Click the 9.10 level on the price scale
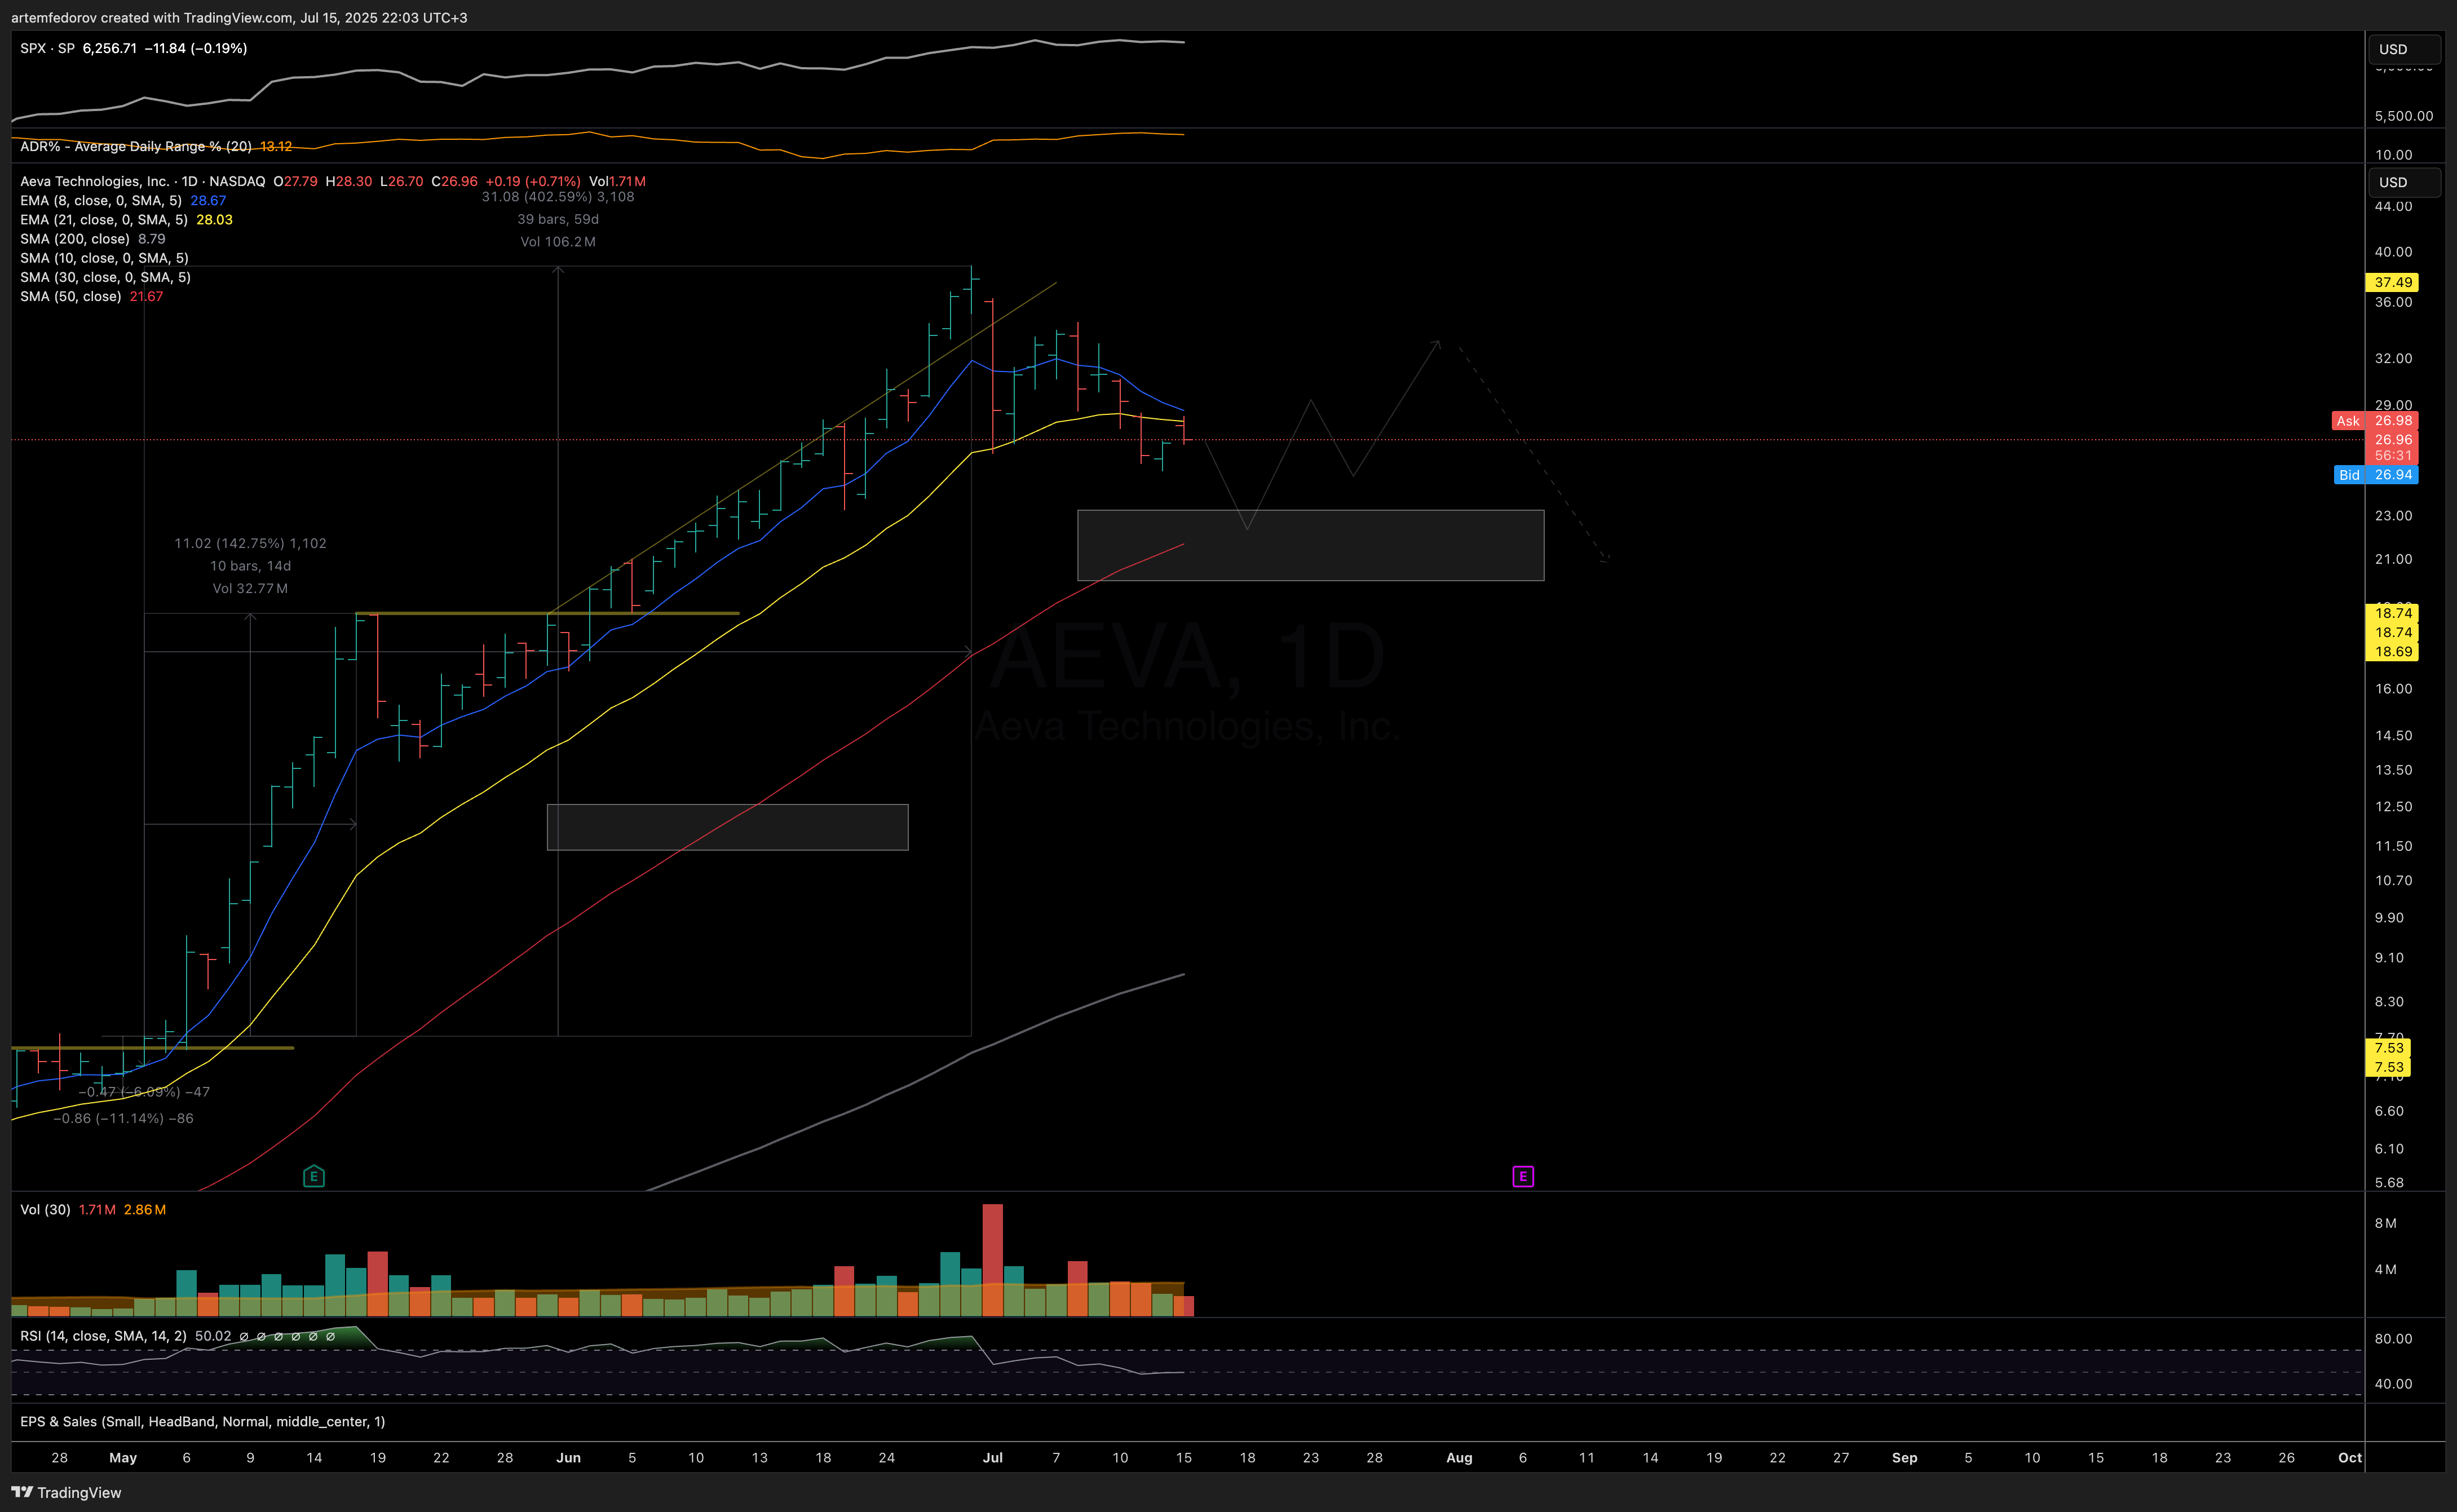 [x=2389, y=957]
